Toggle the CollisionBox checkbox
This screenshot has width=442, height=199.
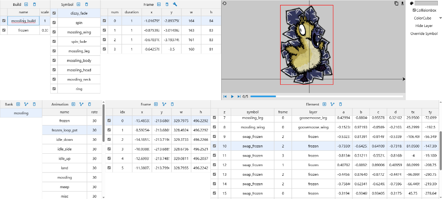coord(414,10)
